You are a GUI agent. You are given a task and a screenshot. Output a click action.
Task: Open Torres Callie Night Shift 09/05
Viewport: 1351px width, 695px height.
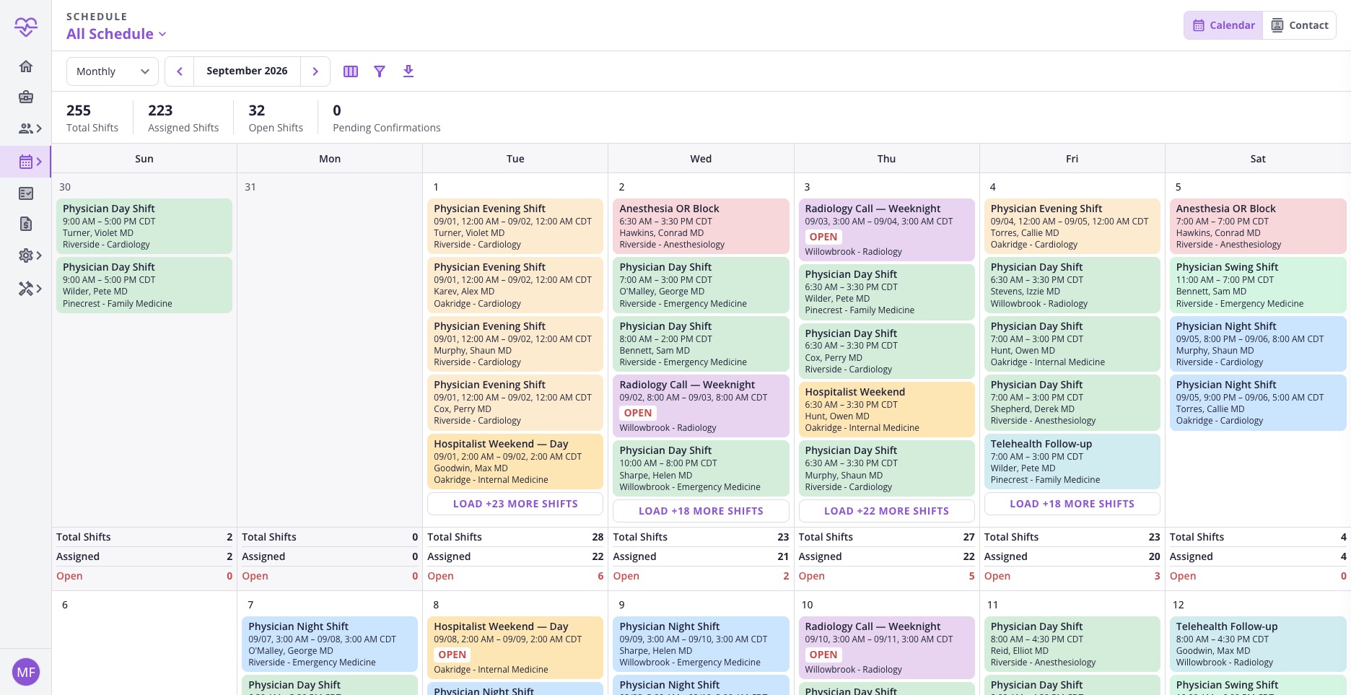(x=1258, y=403)
